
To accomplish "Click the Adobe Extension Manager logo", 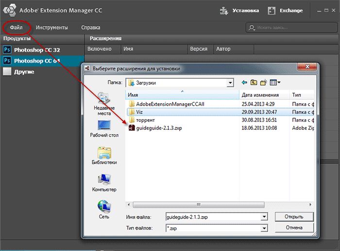I will (x=10, y=10).
